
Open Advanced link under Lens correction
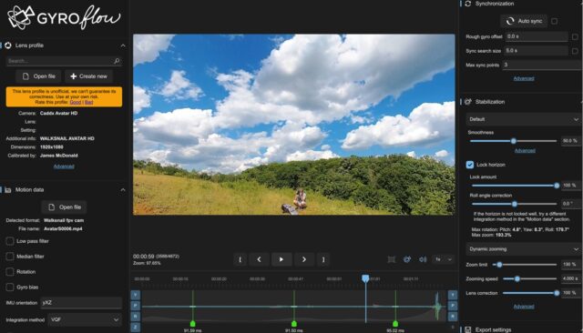pyautogui.click(x=524, y=307)
